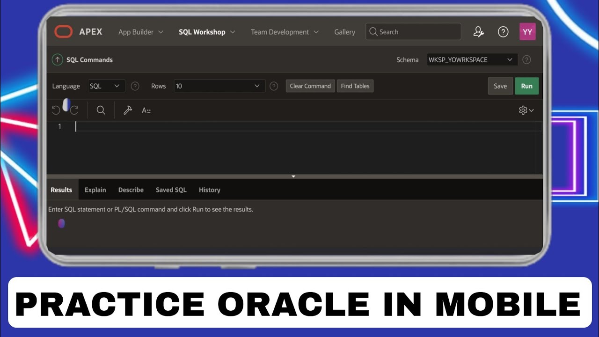Click the 'Enter SQL statement or PL/SQL command' text
The width and height of the screenshot is (599, 337).
[151, 209]
